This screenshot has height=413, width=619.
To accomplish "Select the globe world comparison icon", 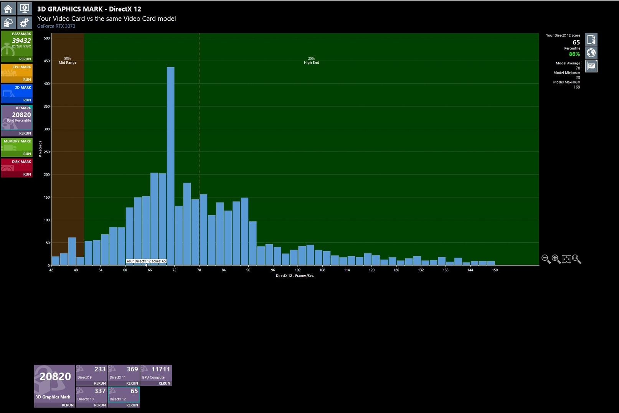I will [591, 53].
